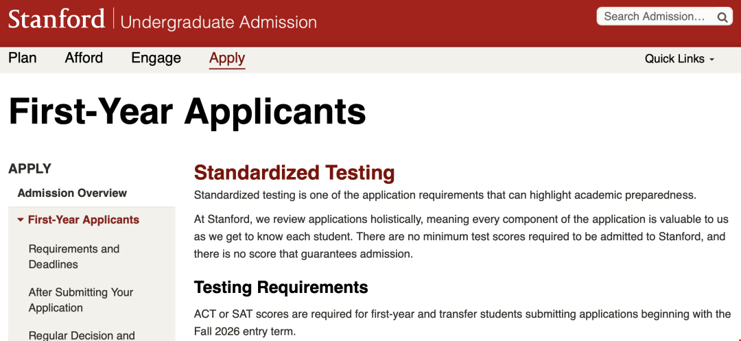Click the paragraph about ACT or SAT scores
The height and width of the screenshot is (341, 741).
tap(462, 322)
